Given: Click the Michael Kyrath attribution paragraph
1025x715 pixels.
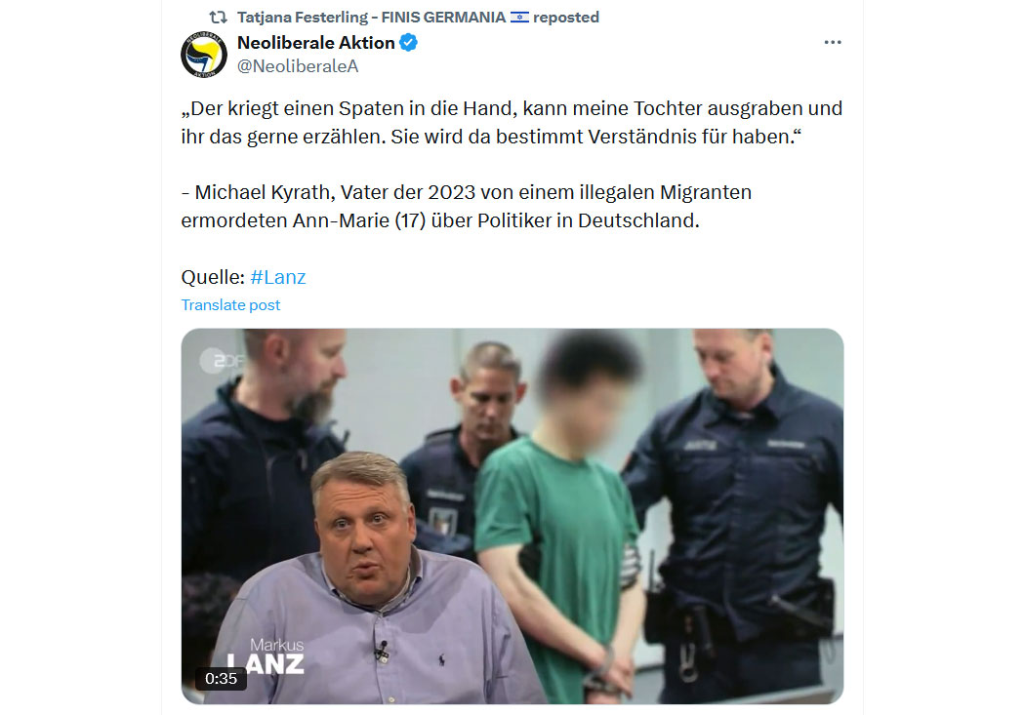Looking at the screenshot, I should point(466,207).
